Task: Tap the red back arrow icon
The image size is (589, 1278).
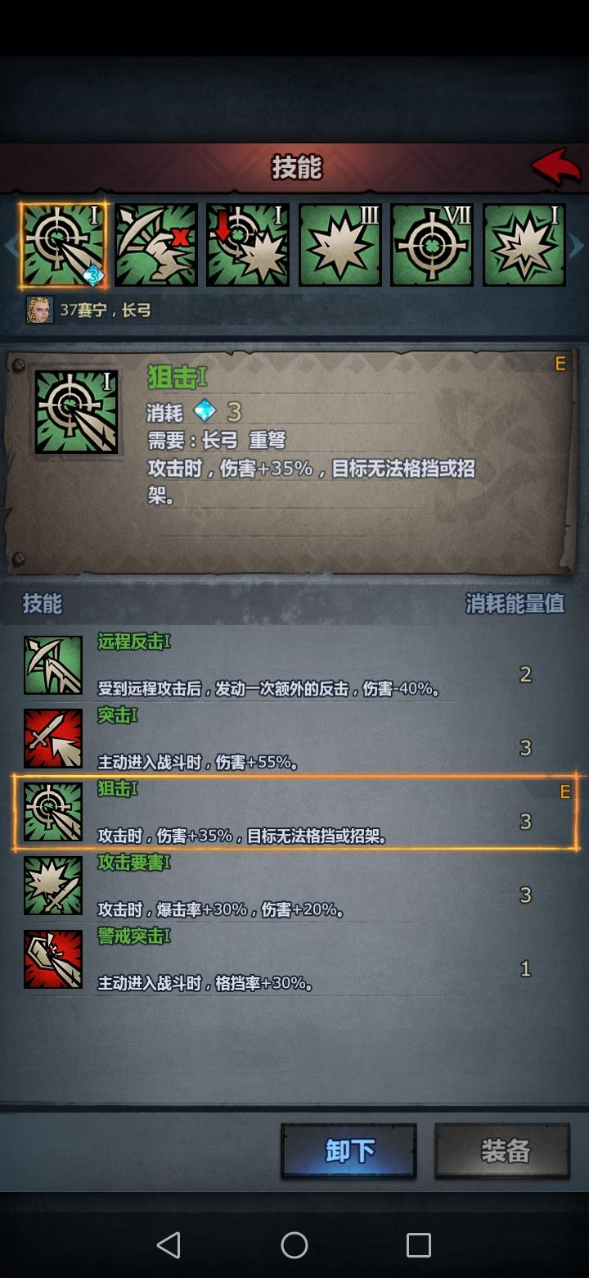Action: [x=556, y=167]
